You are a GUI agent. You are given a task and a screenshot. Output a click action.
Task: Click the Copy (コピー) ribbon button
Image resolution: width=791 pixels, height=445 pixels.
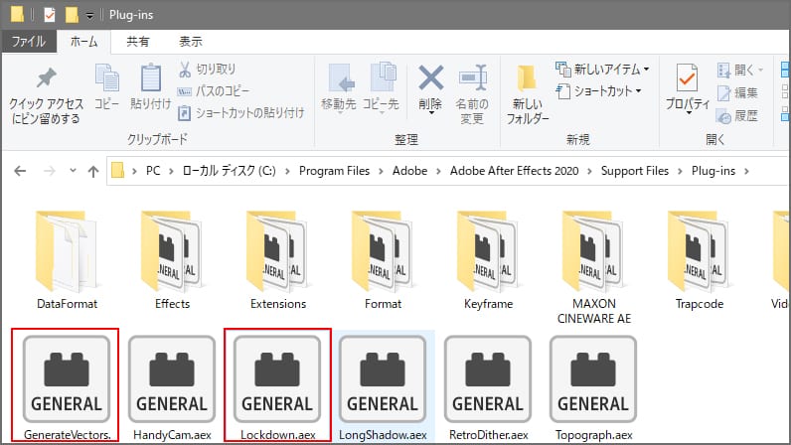click(107, 86)
